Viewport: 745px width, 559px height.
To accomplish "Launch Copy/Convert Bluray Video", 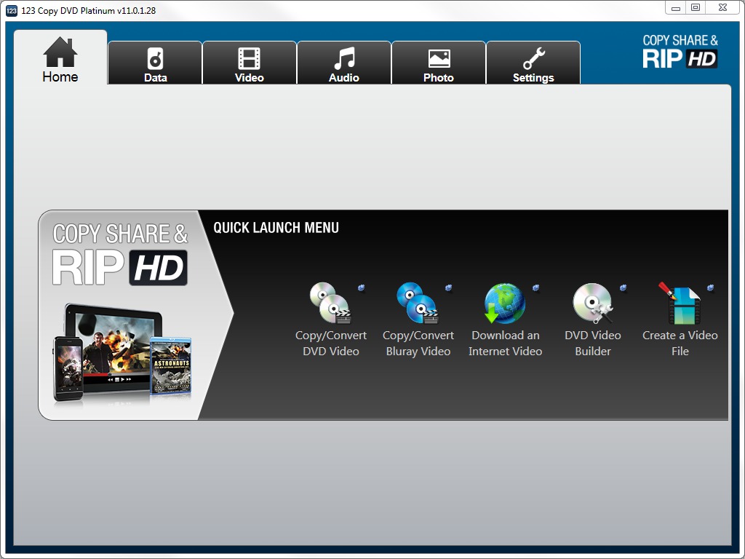I will point(418,320).
